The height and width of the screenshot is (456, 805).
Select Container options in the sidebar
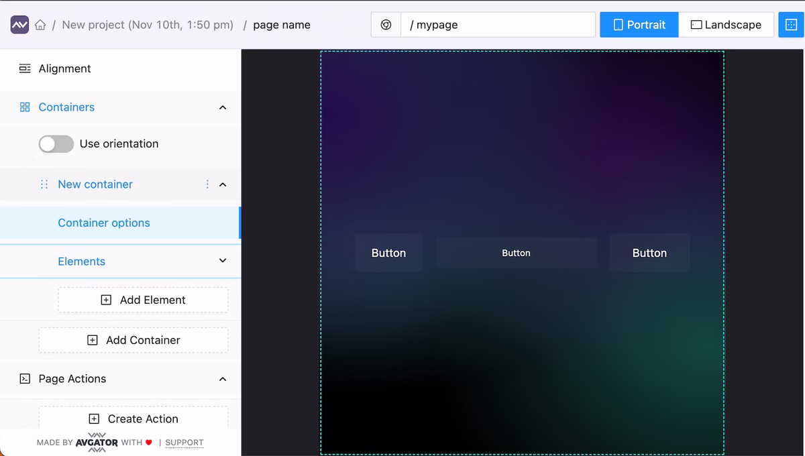[104, 223]
